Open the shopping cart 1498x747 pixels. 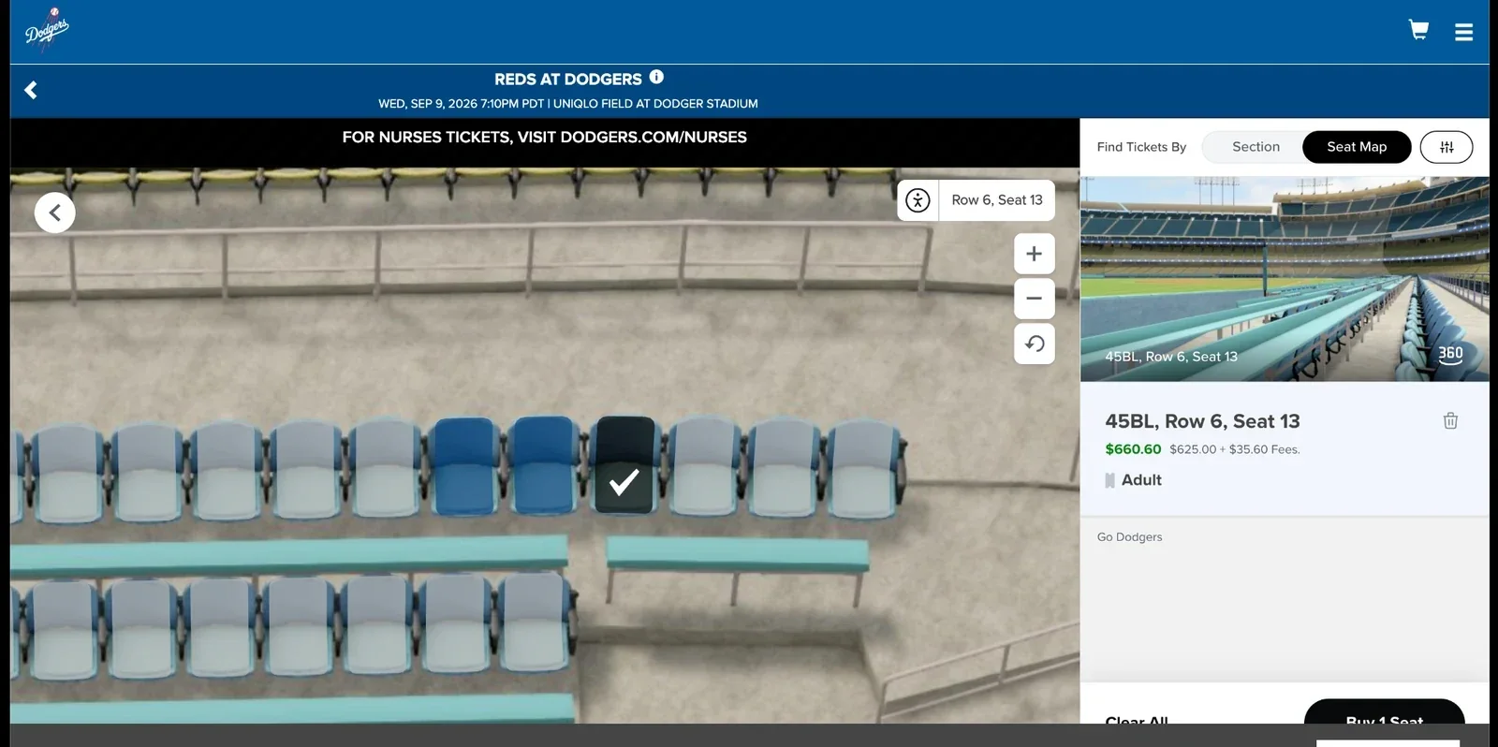coord(1419,30)
